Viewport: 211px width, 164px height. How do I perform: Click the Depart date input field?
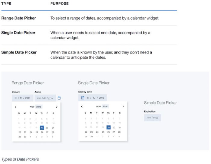(x=23, y=98)
